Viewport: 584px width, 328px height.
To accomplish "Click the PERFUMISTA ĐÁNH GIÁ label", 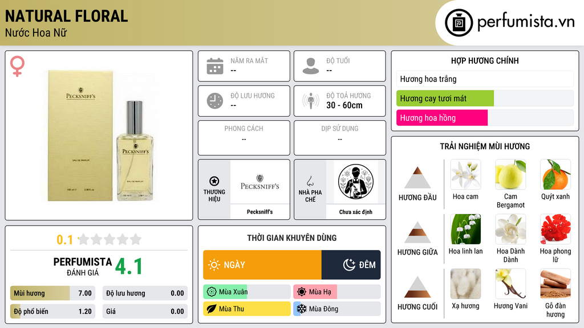I will (x=83, y=266).
